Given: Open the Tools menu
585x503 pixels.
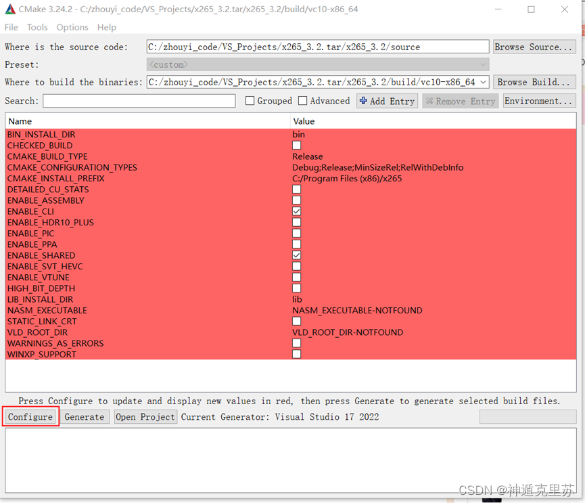Looking at the screenshot, I should [37, 27].
